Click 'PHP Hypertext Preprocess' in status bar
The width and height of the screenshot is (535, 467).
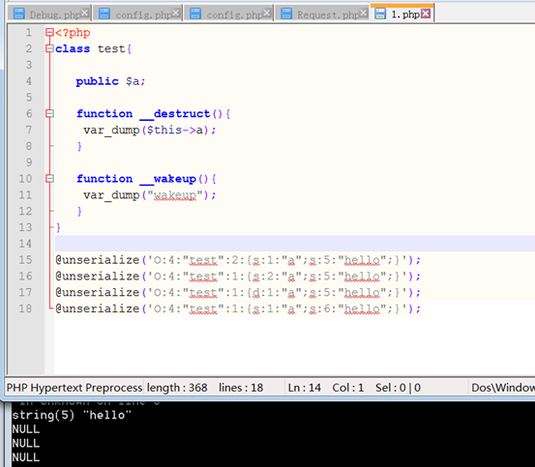pyautogui.click(x=74, y=388)
